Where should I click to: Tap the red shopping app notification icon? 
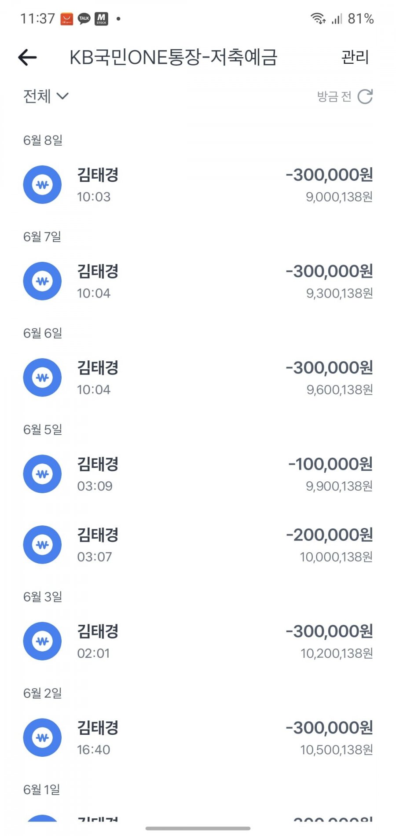pos(66,18)
